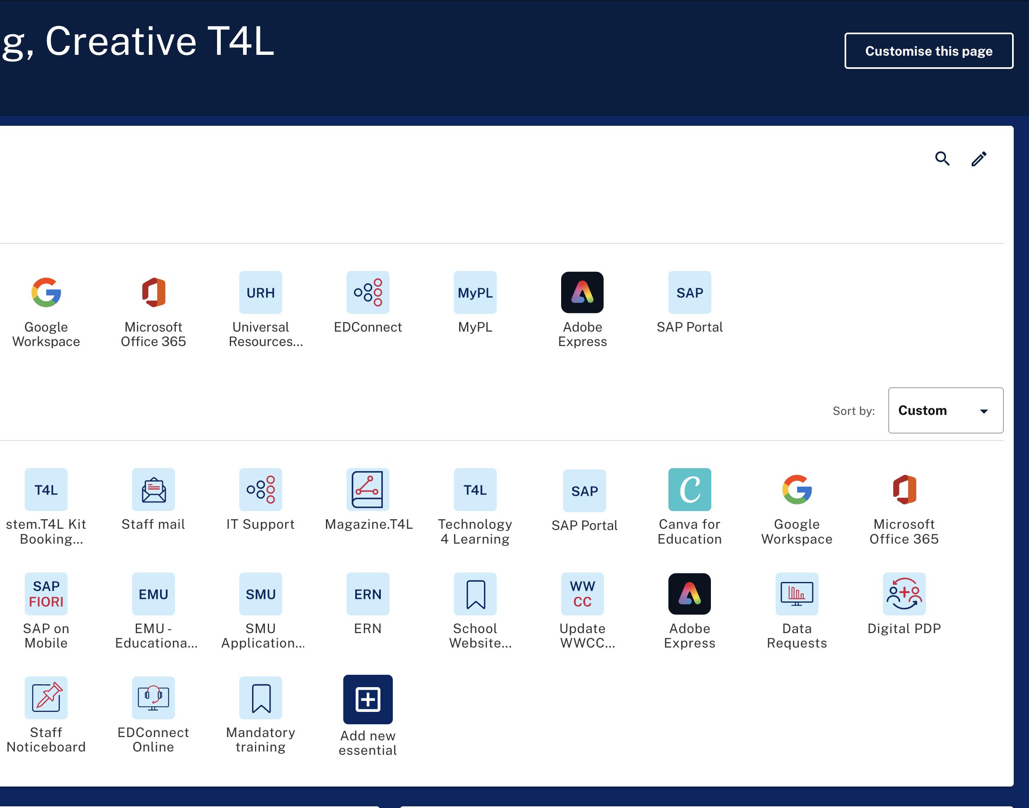
Task: Click the search magnifier icon
Action: 942,158
